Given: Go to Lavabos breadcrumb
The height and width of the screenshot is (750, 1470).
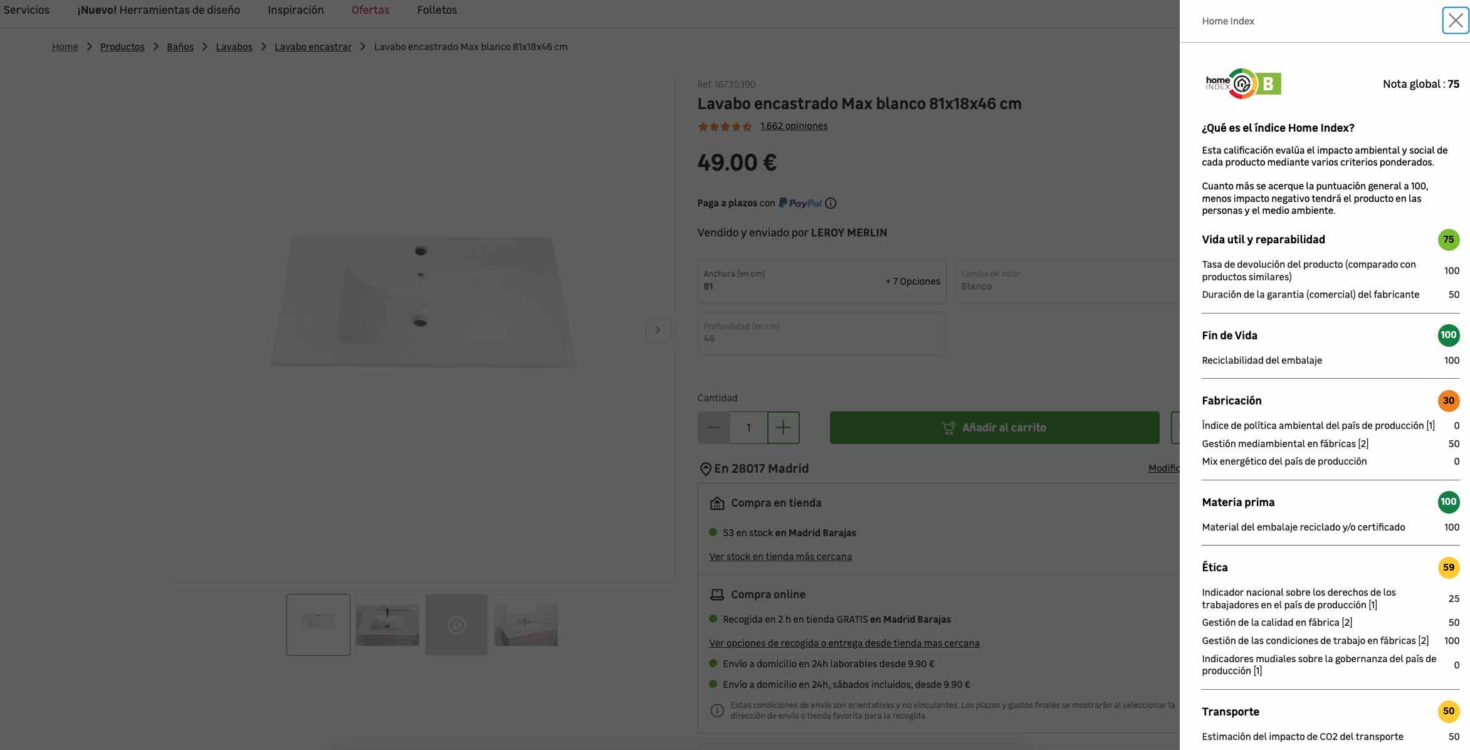Looking at the screenshot, I should [x=234, y=47].
